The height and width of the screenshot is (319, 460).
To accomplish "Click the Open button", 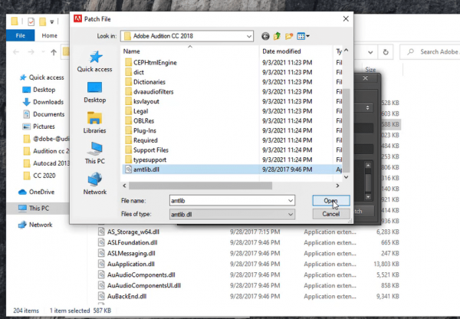I will point(330,199).
